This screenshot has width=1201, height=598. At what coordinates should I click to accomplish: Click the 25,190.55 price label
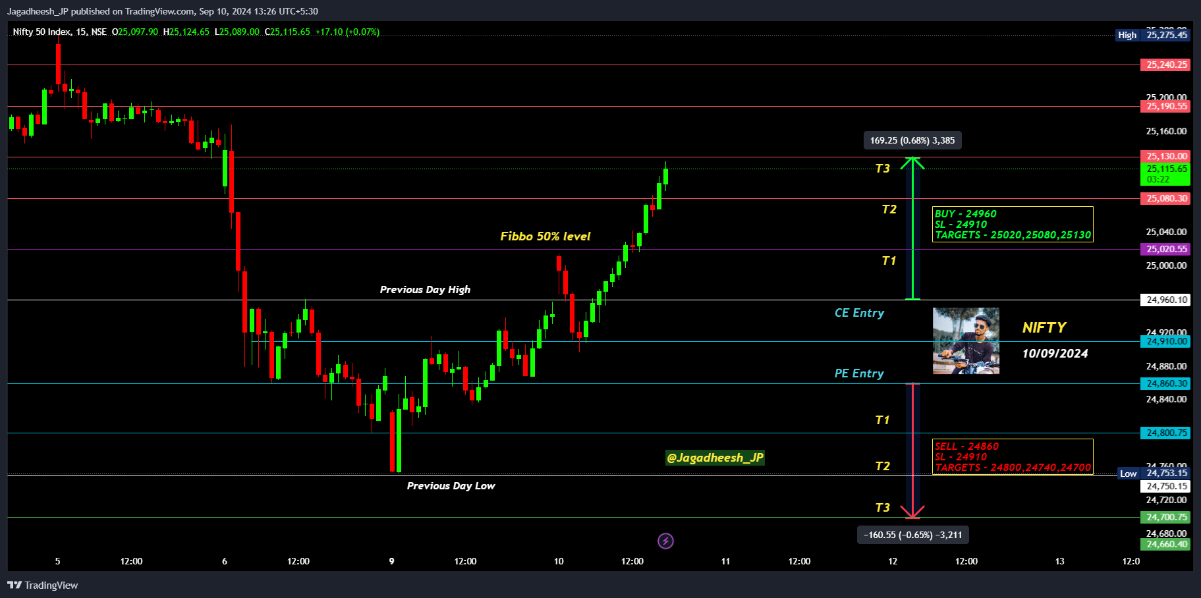1165,106
